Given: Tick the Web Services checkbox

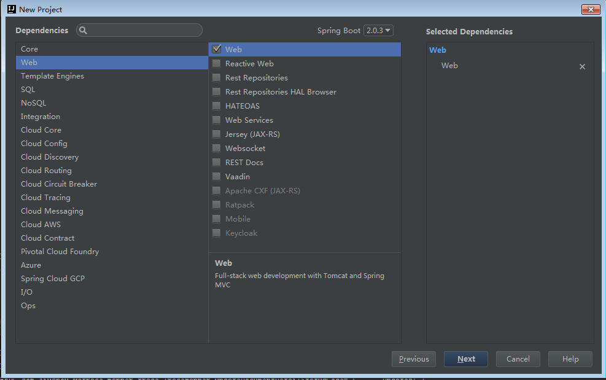Looking at the screenshot, I should 217,120.
